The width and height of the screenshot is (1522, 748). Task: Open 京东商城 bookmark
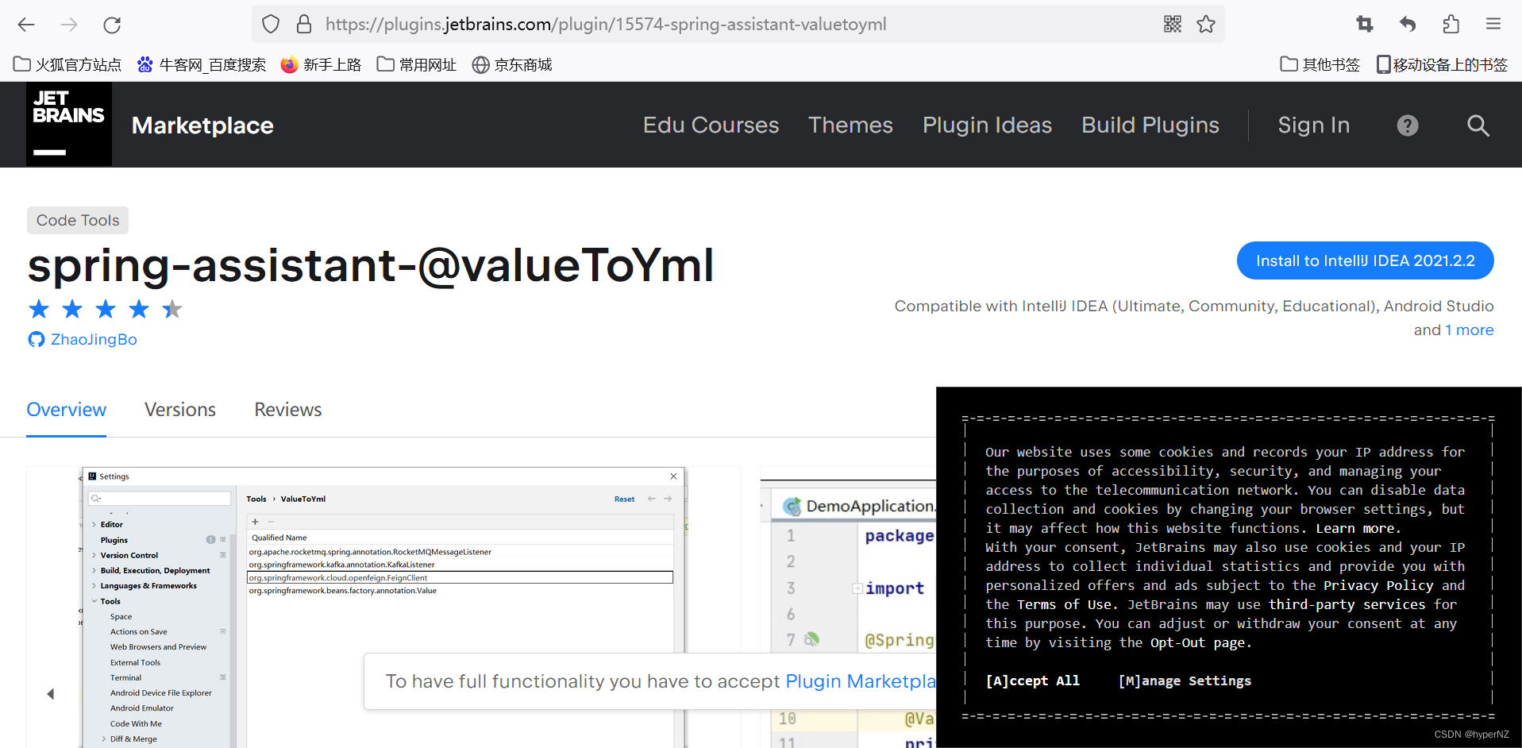coord(512,65)
